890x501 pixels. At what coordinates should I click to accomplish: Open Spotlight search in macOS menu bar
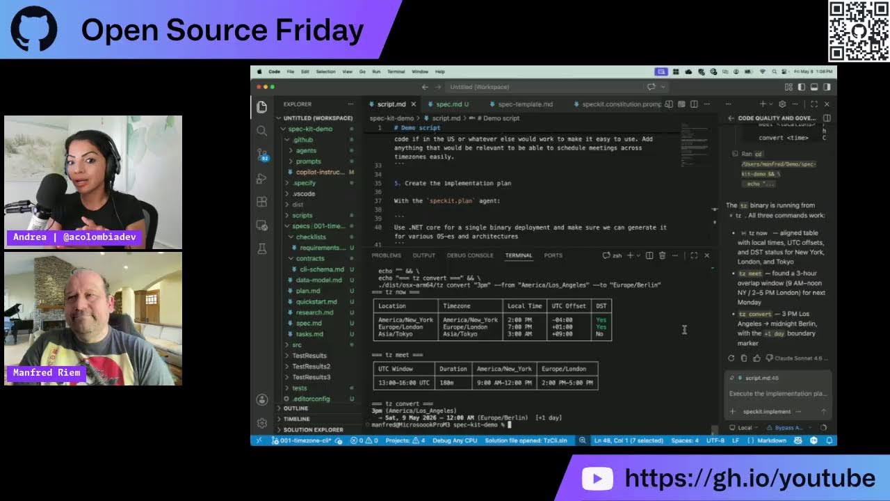tap(775, 72)
